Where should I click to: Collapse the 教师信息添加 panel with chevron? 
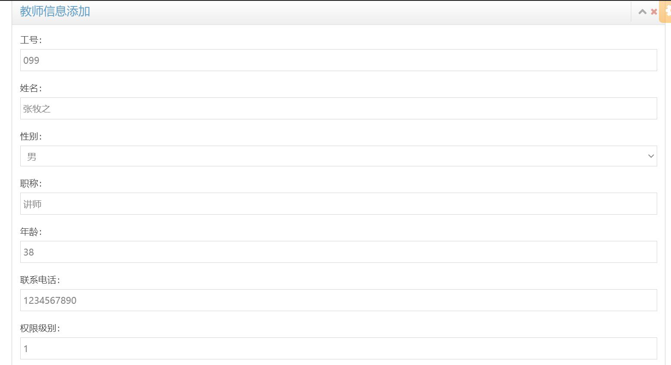click(643, 12)
